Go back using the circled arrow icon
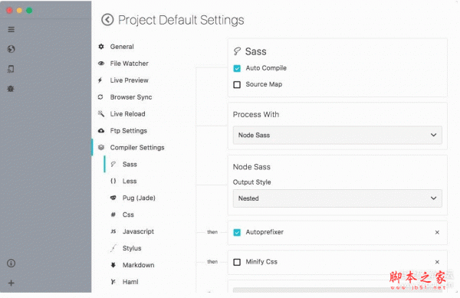The height and width of the screenshot is (298, 460). [107, 20]
